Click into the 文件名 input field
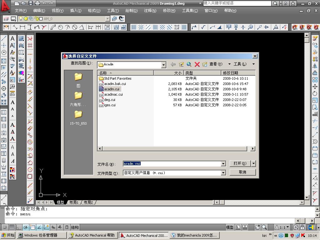Viewport: 320px width, 240px height. [x=172, y=164]
